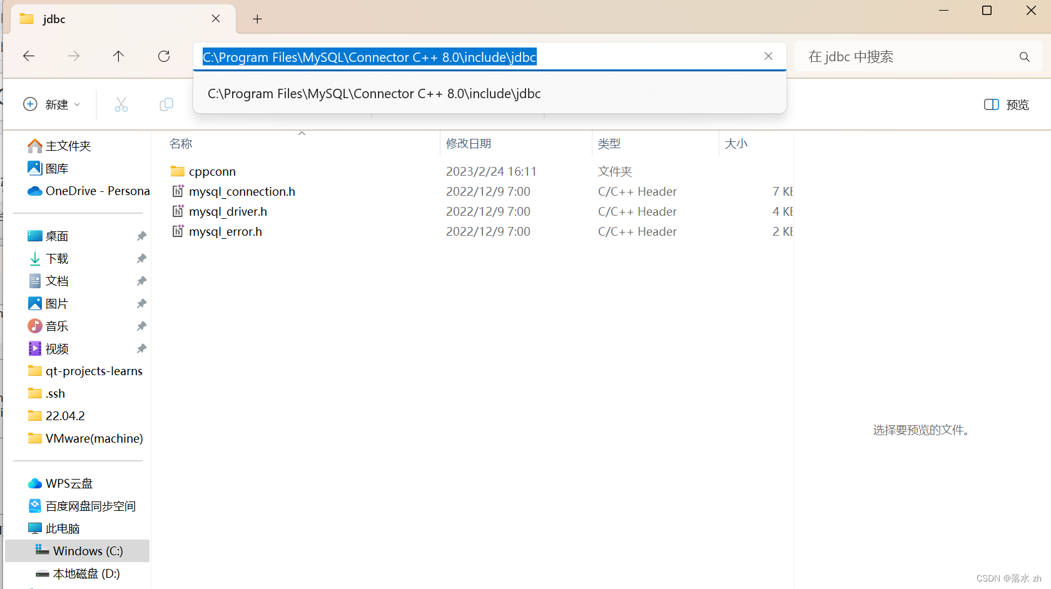Click the mysql_connection.h file icon
The width and height of the screenshot is (1051, 589).
point(178,191)
